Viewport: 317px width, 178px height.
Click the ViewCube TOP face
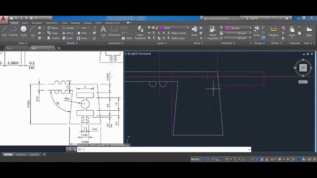point(303,68)
